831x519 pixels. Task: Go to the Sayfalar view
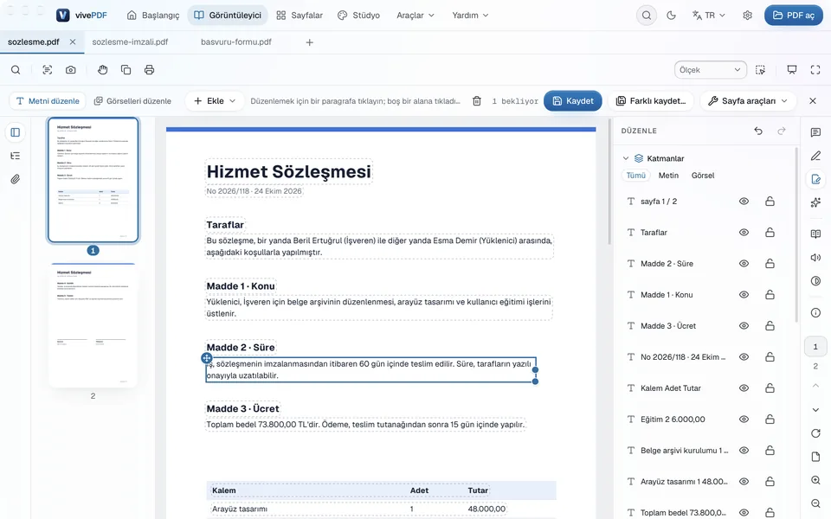point(300,16)
